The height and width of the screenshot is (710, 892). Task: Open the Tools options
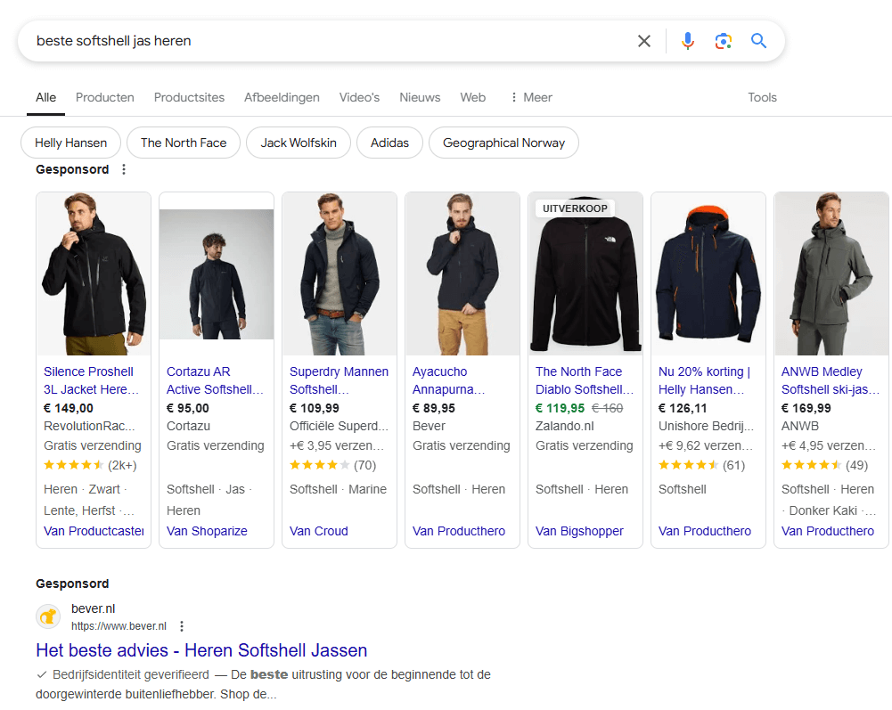click(x=762, y=97)
